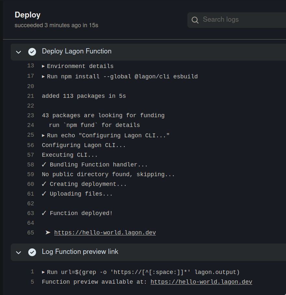Select text 'Bundling Function handler...'
286x295 pixels.
click(98, 165)
